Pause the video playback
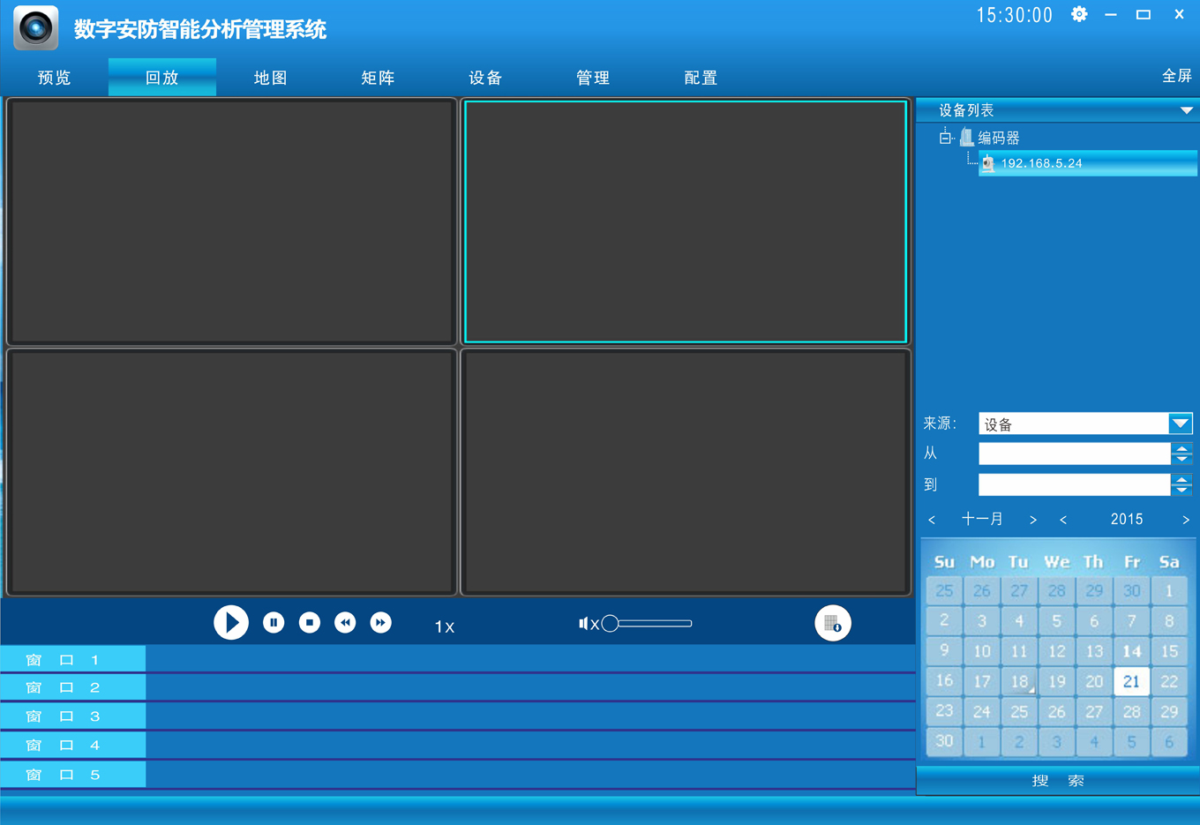 274,622
